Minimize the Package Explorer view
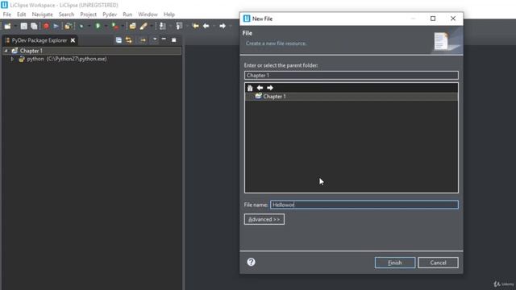This screenshot has width=516, height=290. pyautogui.click(x=164, y=39)
